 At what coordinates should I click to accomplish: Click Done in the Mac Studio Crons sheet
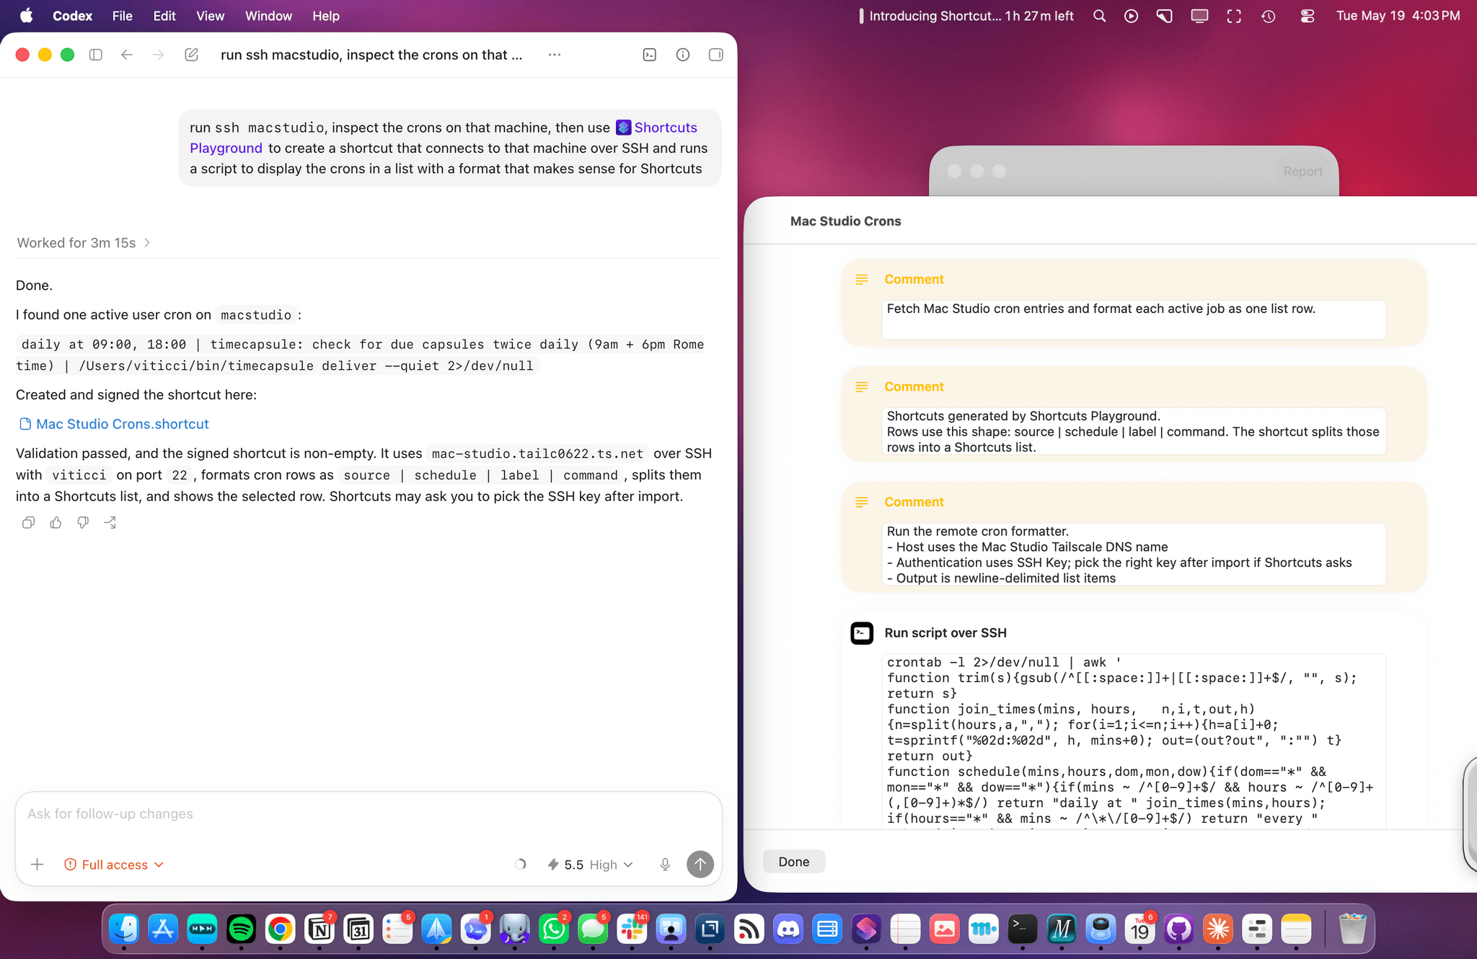click(793, 862)
